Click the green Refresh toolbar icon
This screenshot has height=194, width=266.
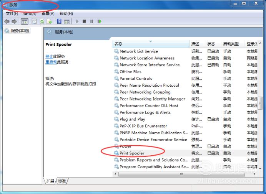click(42, 21)
